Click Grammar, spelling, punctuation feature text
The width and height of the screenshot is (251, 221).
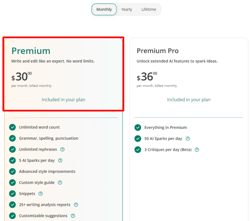[x=48, y=138]
